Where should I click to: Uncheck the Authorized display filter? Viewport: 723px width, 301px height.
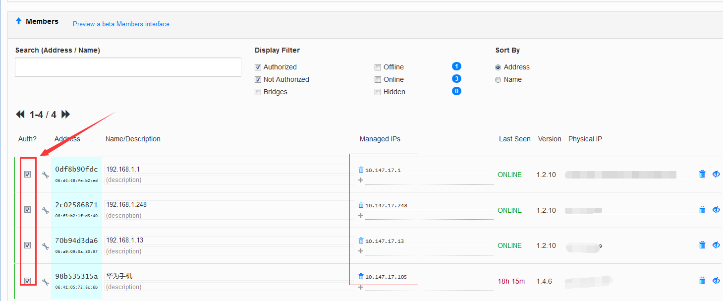[x=258, y=67]
